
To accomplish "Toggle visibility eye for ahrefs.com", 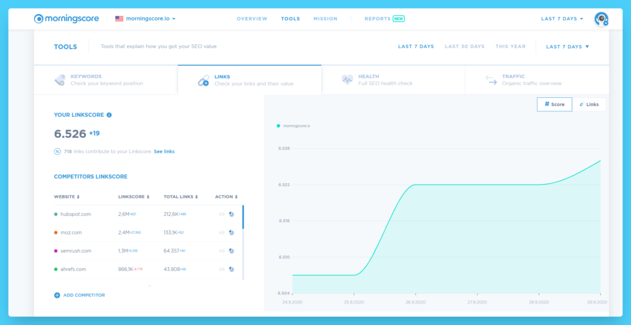I will (222, 269).
